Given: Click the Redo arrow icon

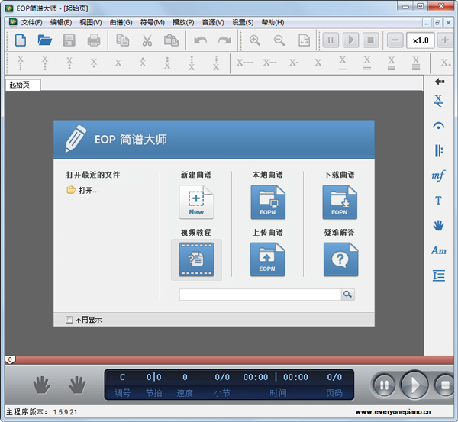Looking at the screenshot, I should point(224,40).
